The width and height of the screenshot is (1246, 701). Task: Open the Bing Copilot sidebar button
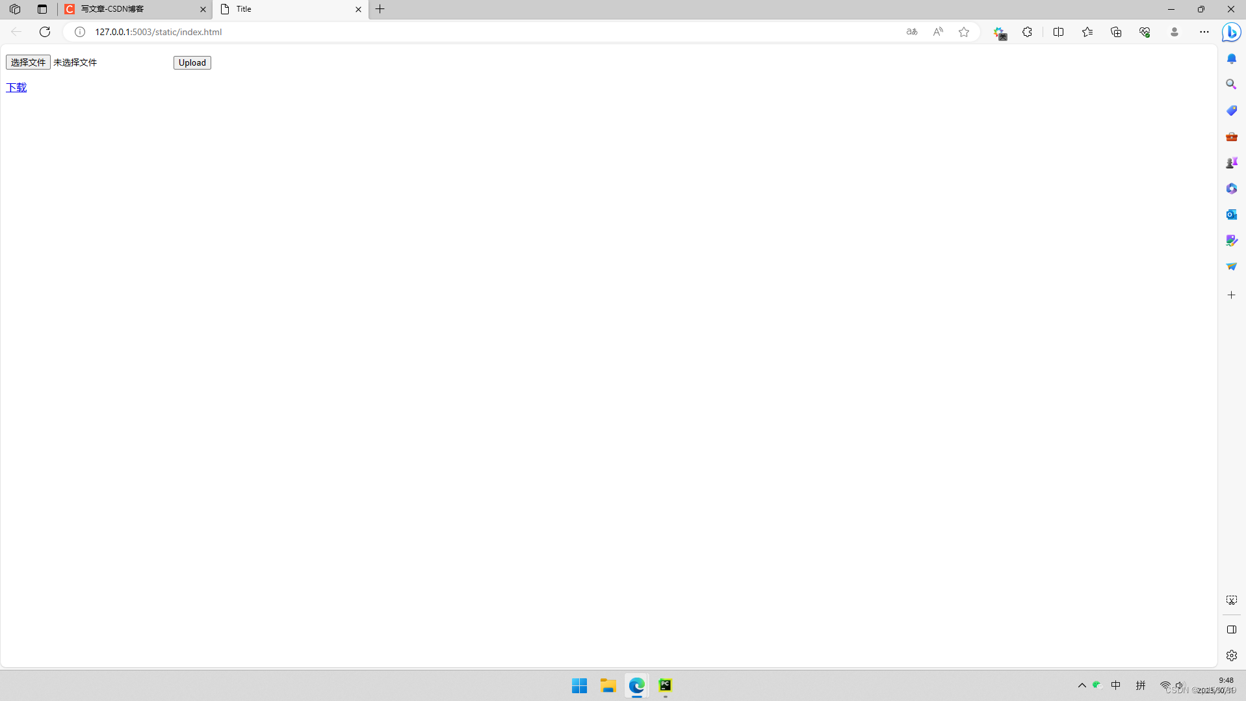point(1232,32)
